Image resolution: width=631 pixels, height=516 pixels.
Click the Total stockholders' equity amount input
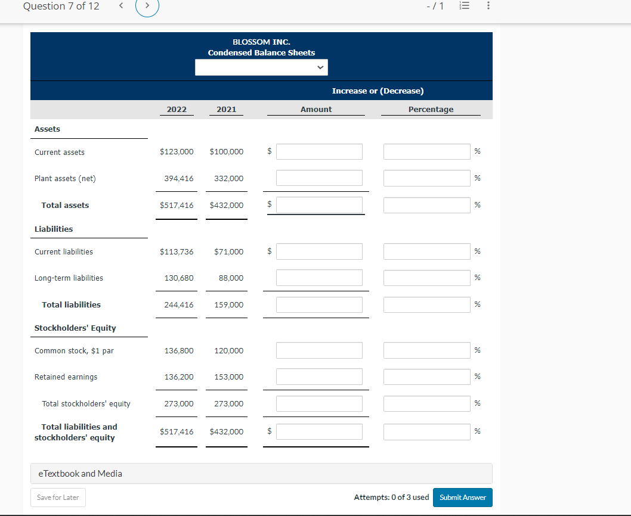click(319, 403)
